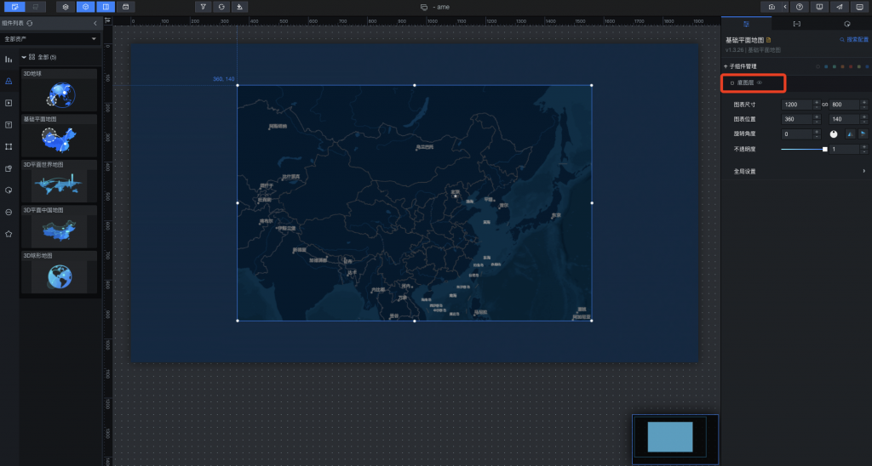The width and height of the screenshot is (872, 466).
Task: Add a sub-component via 子组件管理 plus
Action: coord(726,66)
